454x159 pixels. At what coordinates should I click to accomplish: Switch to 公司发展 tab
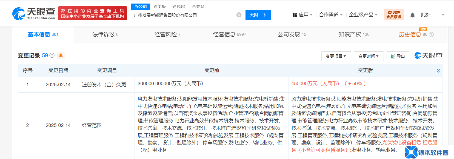pyautogui.click(x=292, y=34)
